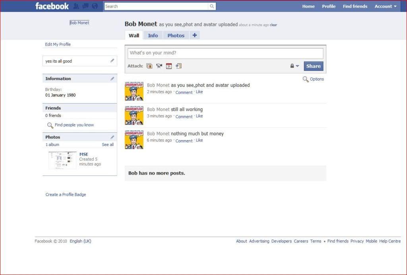Screen dimensions: 407x275
Task: Open the messages icon in header
Action: (85, 6)
